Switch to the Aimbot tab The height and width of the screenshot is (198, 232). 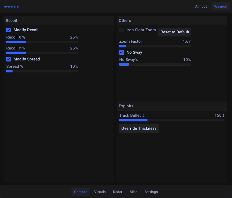point(201,6)
